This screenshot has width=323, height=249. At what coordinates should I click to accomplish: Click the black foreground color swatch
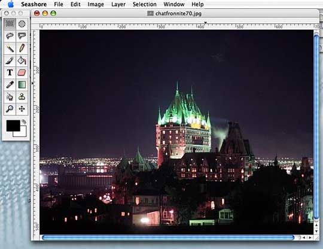click(x=13, y=126)
